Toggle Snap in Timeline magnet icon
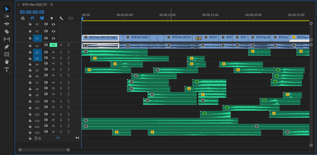The height and width of the screenshot is (155, 317). click(32, 18)
